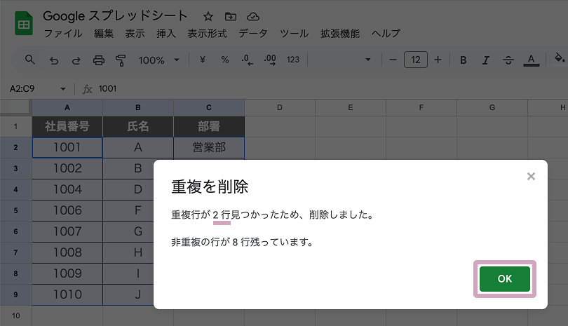
Task: Click the font size field showing 12
Action: 416,60
